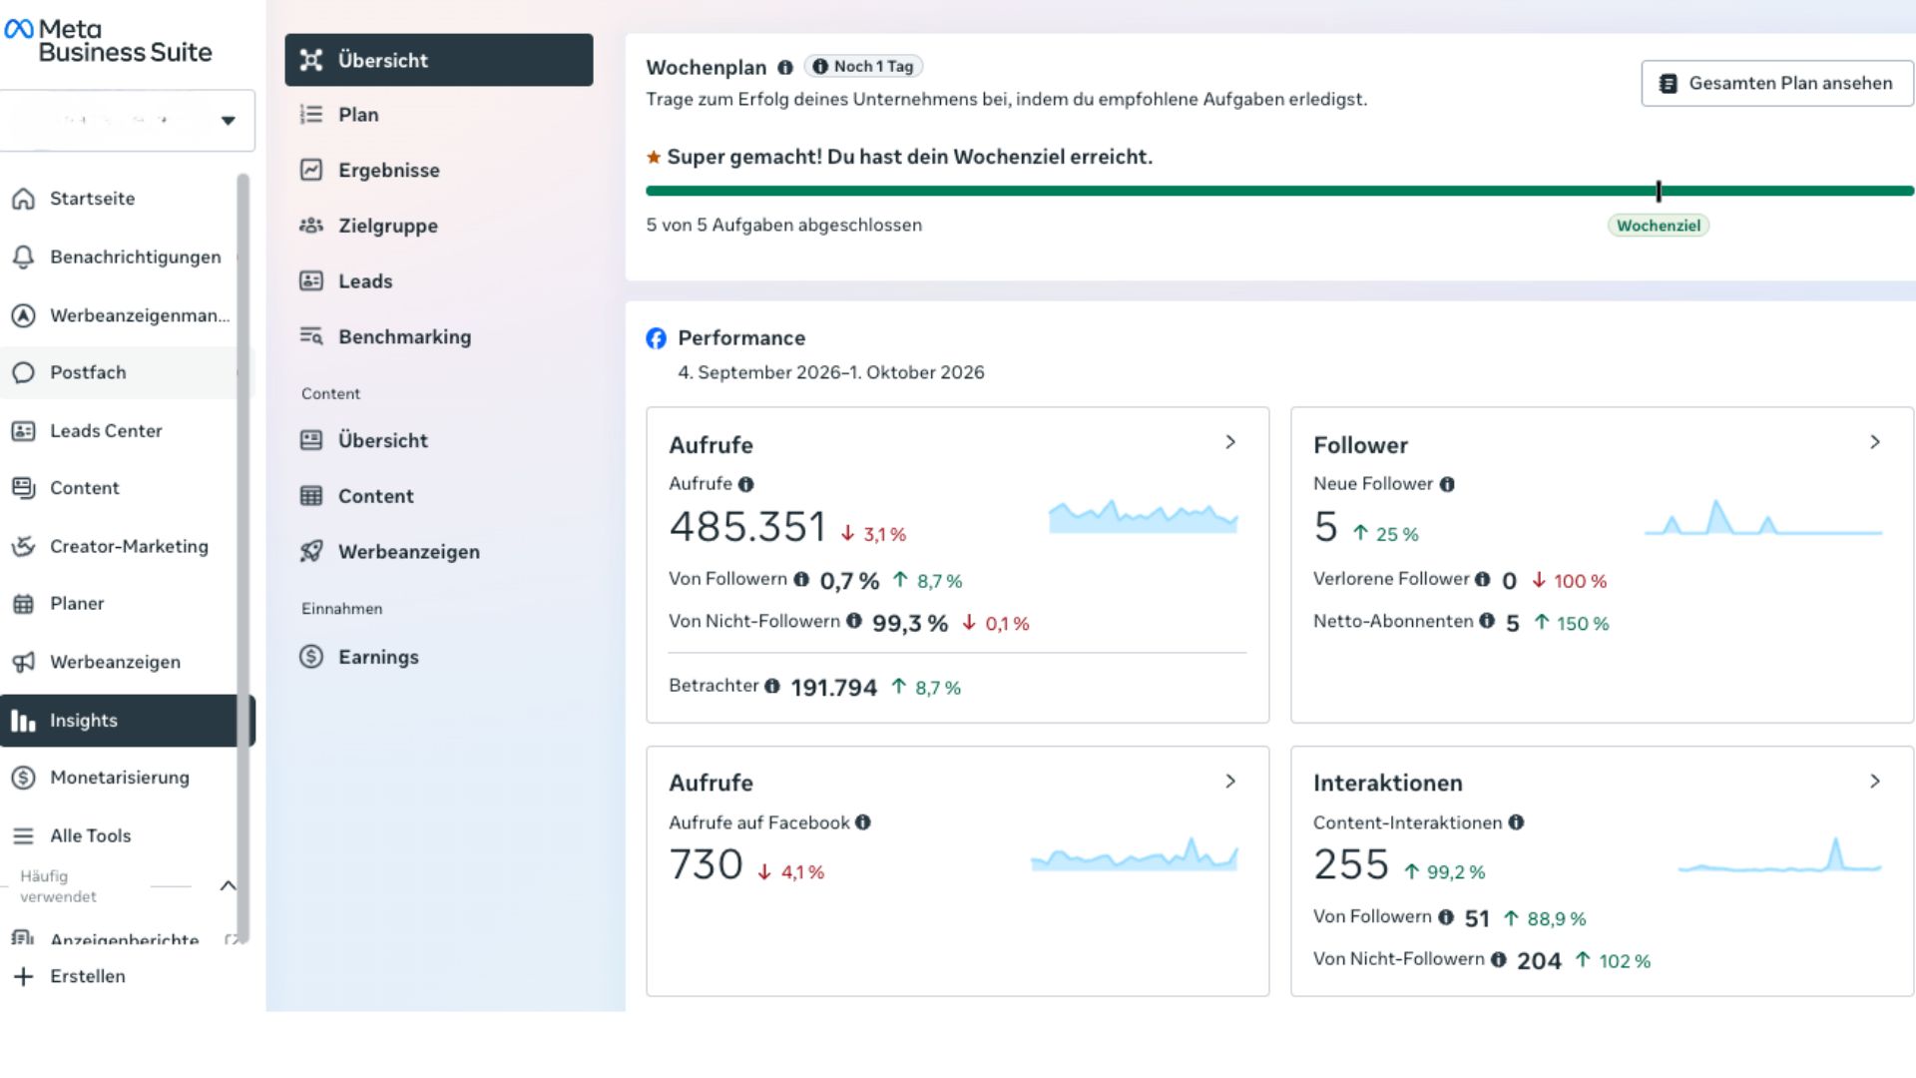Click info icon beside Betrachter
This screenshot has height=1078, width=1916.
(x=772, y=686)
